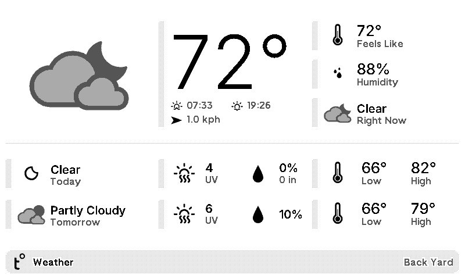
Task: Click the Feels Like thermometer icon
Action: 337,35
